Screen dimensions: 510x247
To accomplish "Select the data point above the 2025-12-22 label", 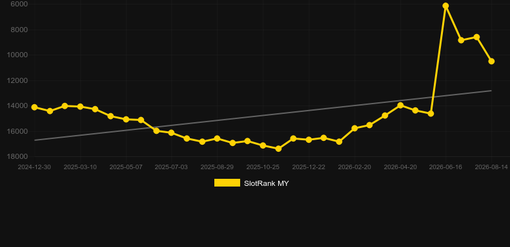I will click(309, 140).
